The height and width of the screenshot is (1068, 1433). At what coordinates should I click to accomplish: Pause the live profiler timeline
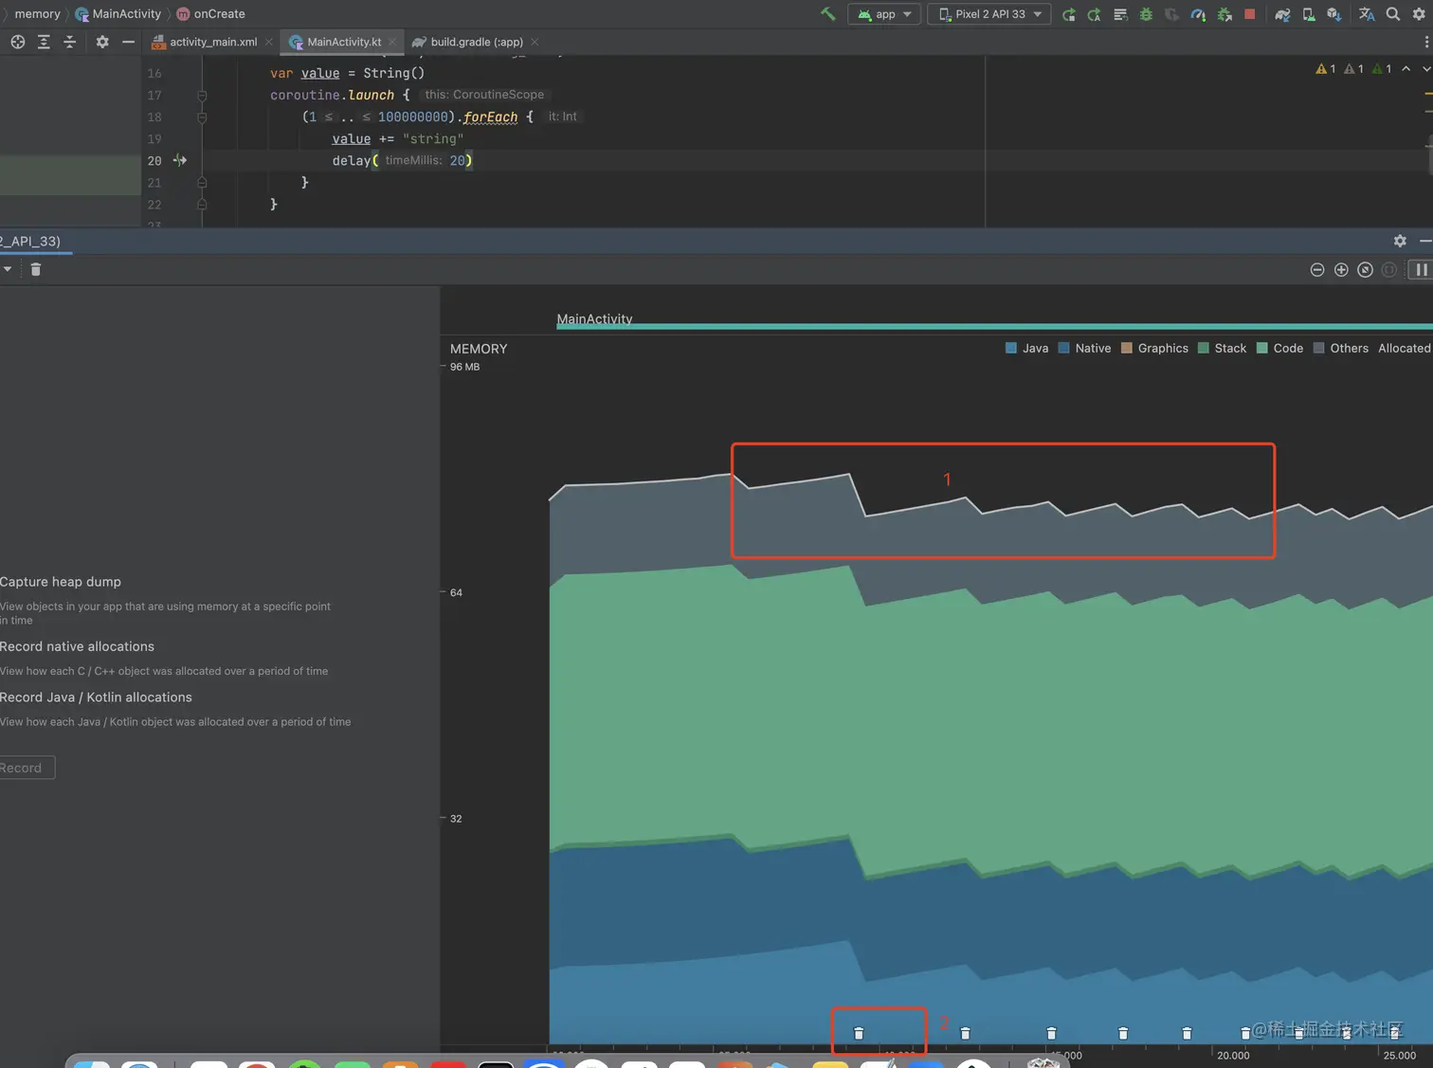(1421, 270)
